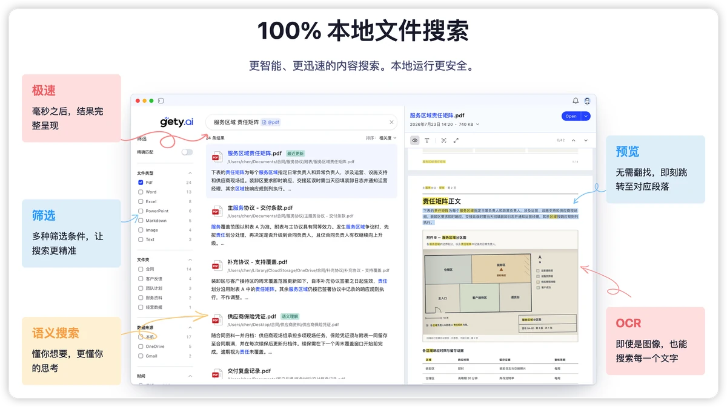Image resolution: width=727 pixels, height=407 pixels.
Task: Open result 补充协议 - 支持覆盖.pdf title
Action: pos(257,262)
